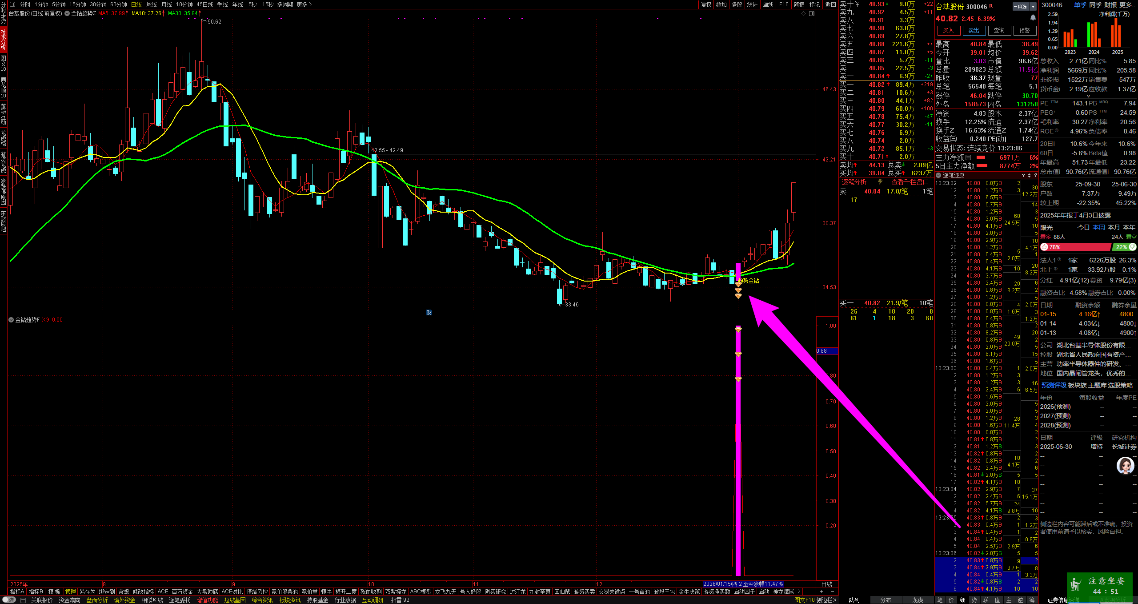Toggle the circle next to 金钻趋势Z indicator
The height and width of the screenshot is (604, 1138).
(67, 13)
